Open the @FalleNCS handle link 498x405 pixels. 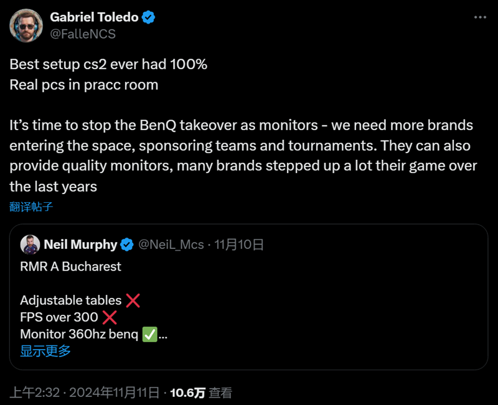click(83, 34)
